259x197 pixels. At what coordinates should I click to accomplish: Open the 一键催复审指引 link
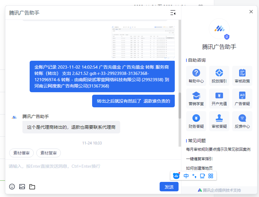(x=199, y=159)
